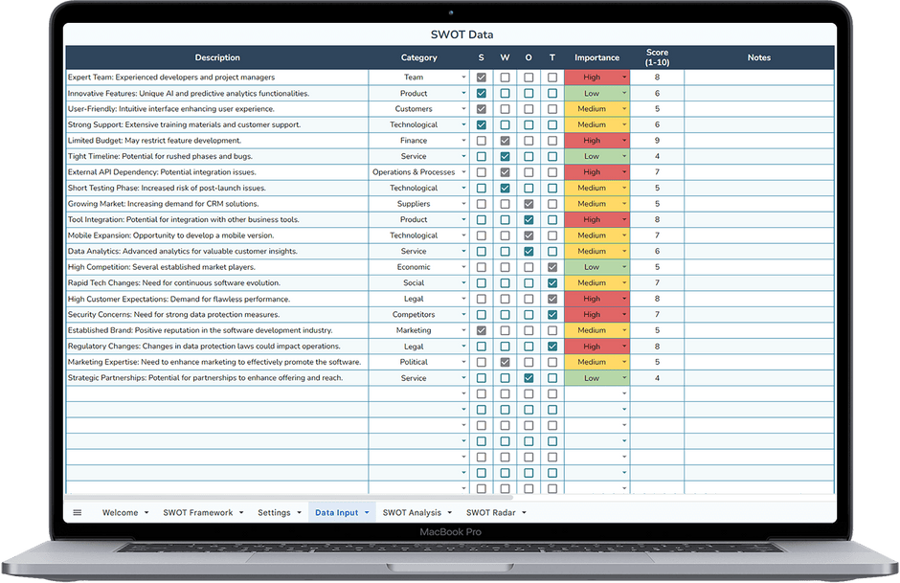
Task: Click the Notes cell for Expert Team row
Action: pyautogui.click(x=759, y=77)
